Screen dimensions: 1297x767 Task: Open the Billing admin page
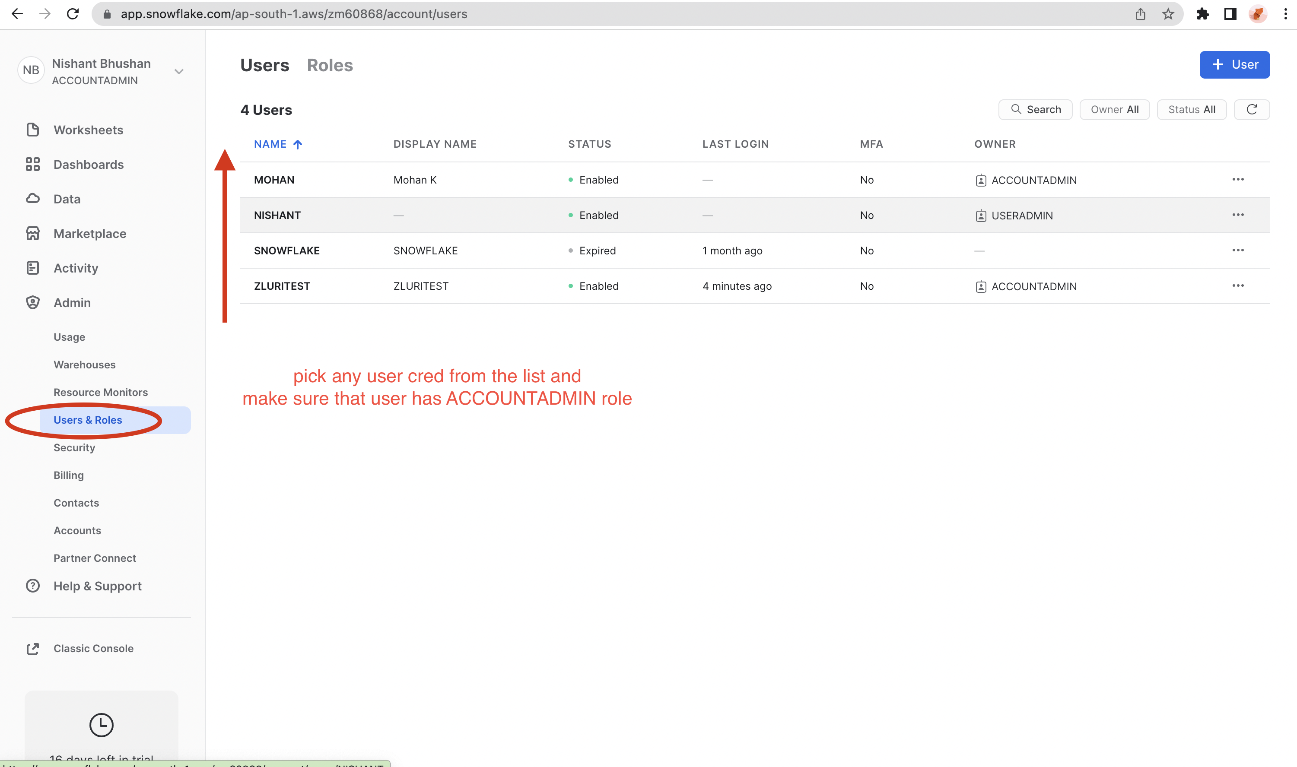69,475
